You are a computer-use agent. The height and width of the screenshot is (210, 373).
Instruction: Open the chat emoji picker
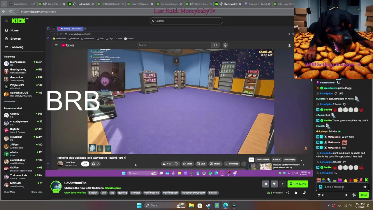(x=365, y=187)
